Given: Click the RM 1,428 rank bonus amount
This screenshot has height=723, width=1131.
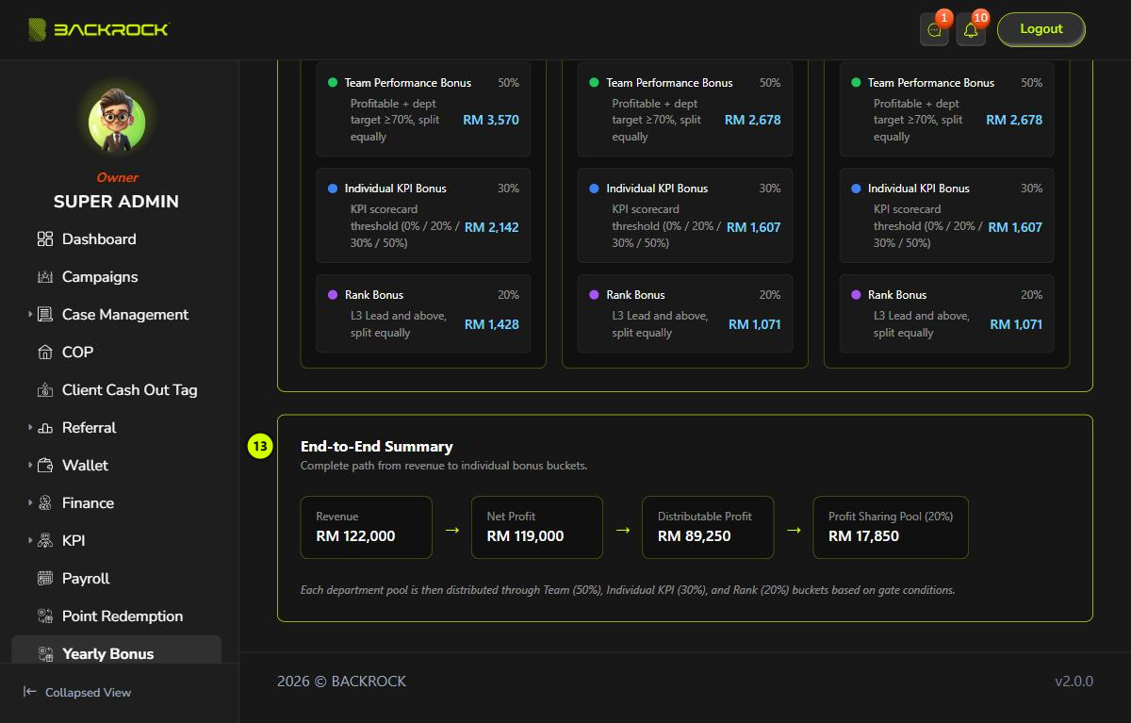Looking at the screenshot, I should (492, 324).
